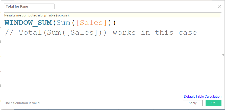Screen dimensions: 225x110
Task: Click the word works in the comment
Action: pyautogui.click(x=124, y=33)
